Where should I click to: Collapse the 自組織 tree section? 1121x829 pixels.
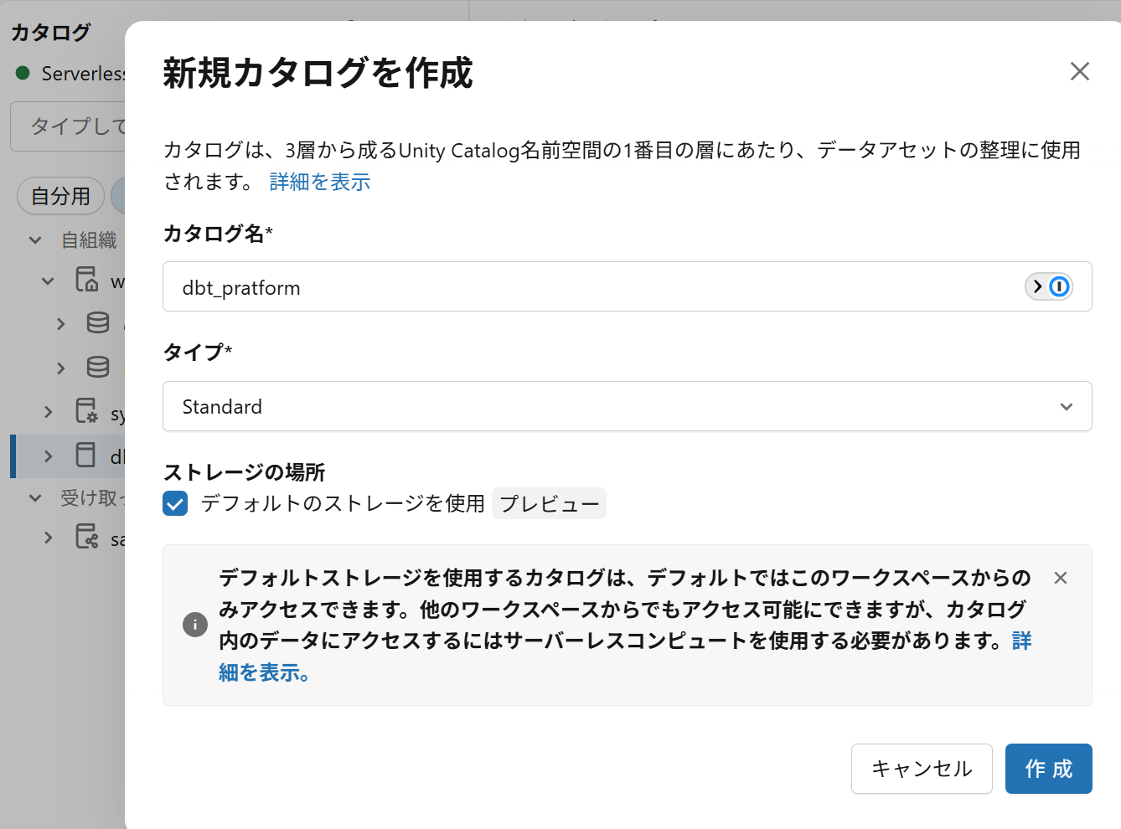(x=35, y=240)
